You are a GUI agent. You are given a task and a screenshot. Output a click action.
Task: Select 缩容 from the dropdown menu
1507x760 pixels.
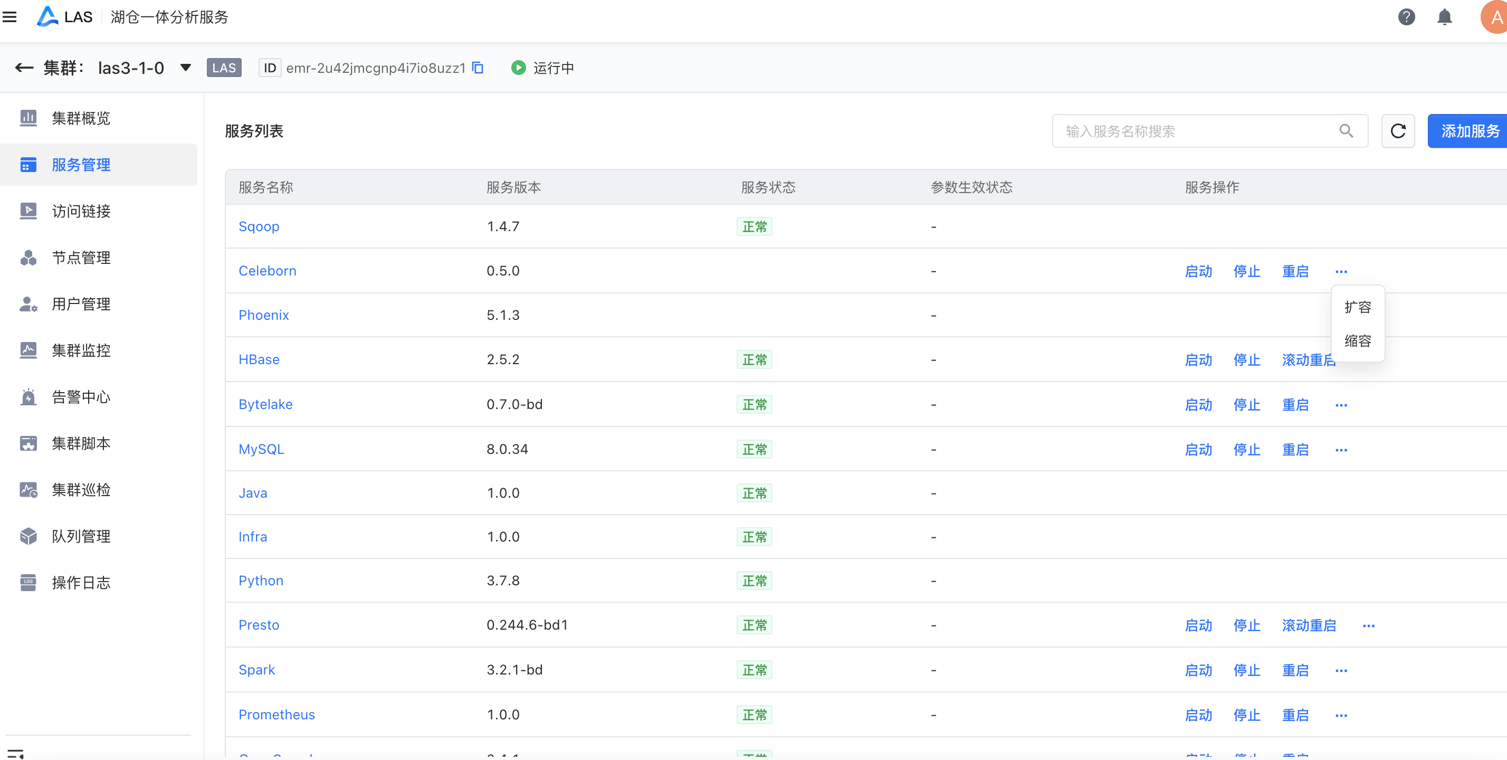click(x=1357, y=341)
